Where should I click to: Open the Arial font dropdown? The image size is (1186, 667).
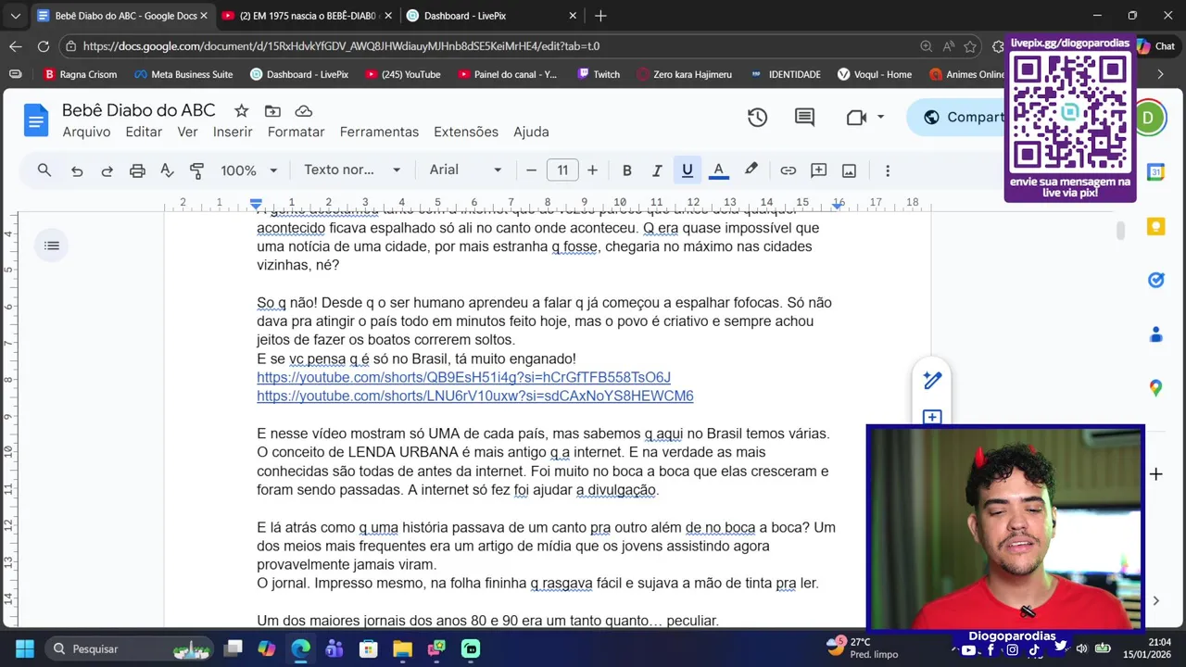point(465,170)
